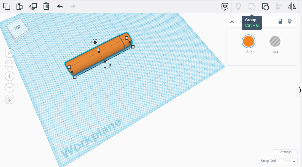Click the Duplicate and repeat icon
302x167 pixels.
coord(33,6)
